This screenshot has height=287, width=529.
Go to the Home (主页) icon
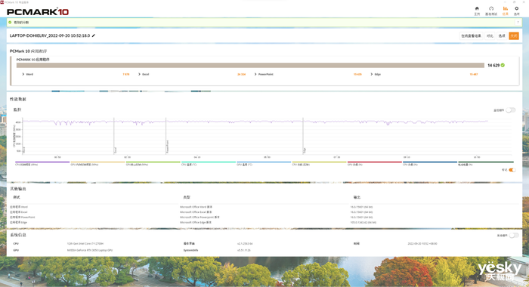point(477,8)
